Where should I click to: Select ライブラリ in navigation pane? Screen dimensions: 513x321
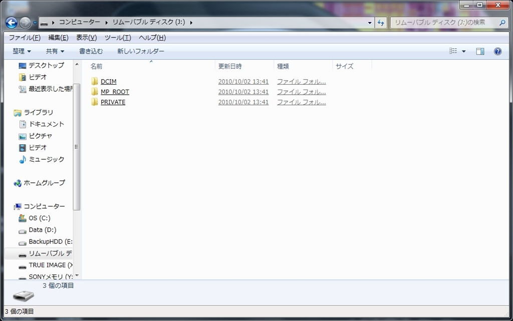pos(38,113)
